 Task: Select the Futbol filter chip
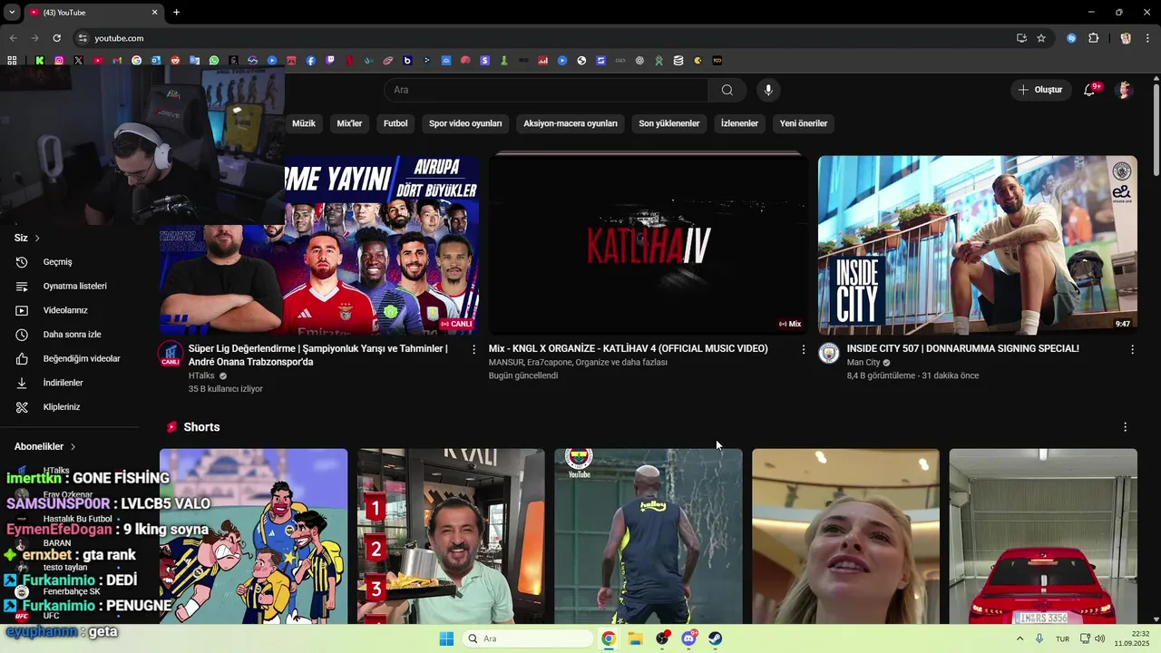(x=395, y=123)
